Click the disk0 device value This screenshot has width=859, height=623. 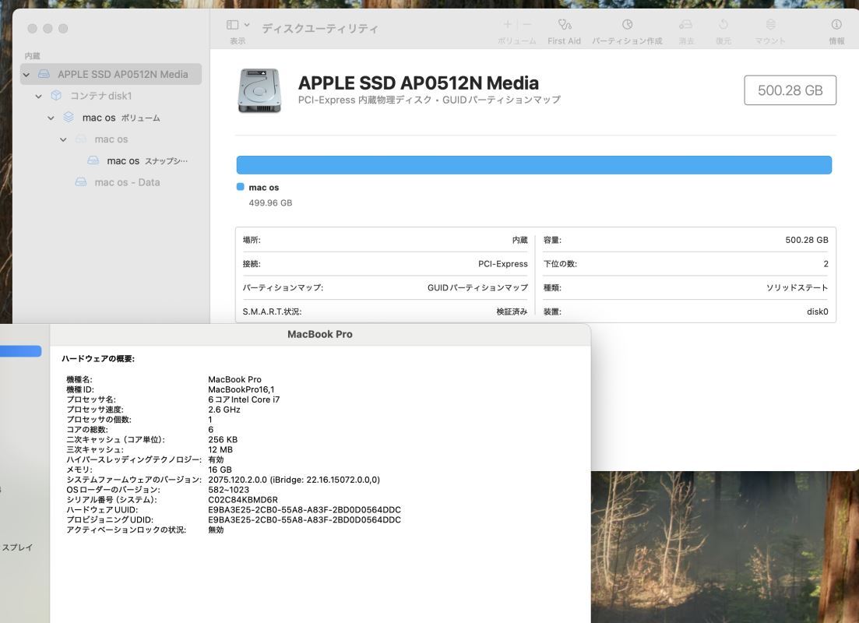pyautogui.click(x=818, y=311)
